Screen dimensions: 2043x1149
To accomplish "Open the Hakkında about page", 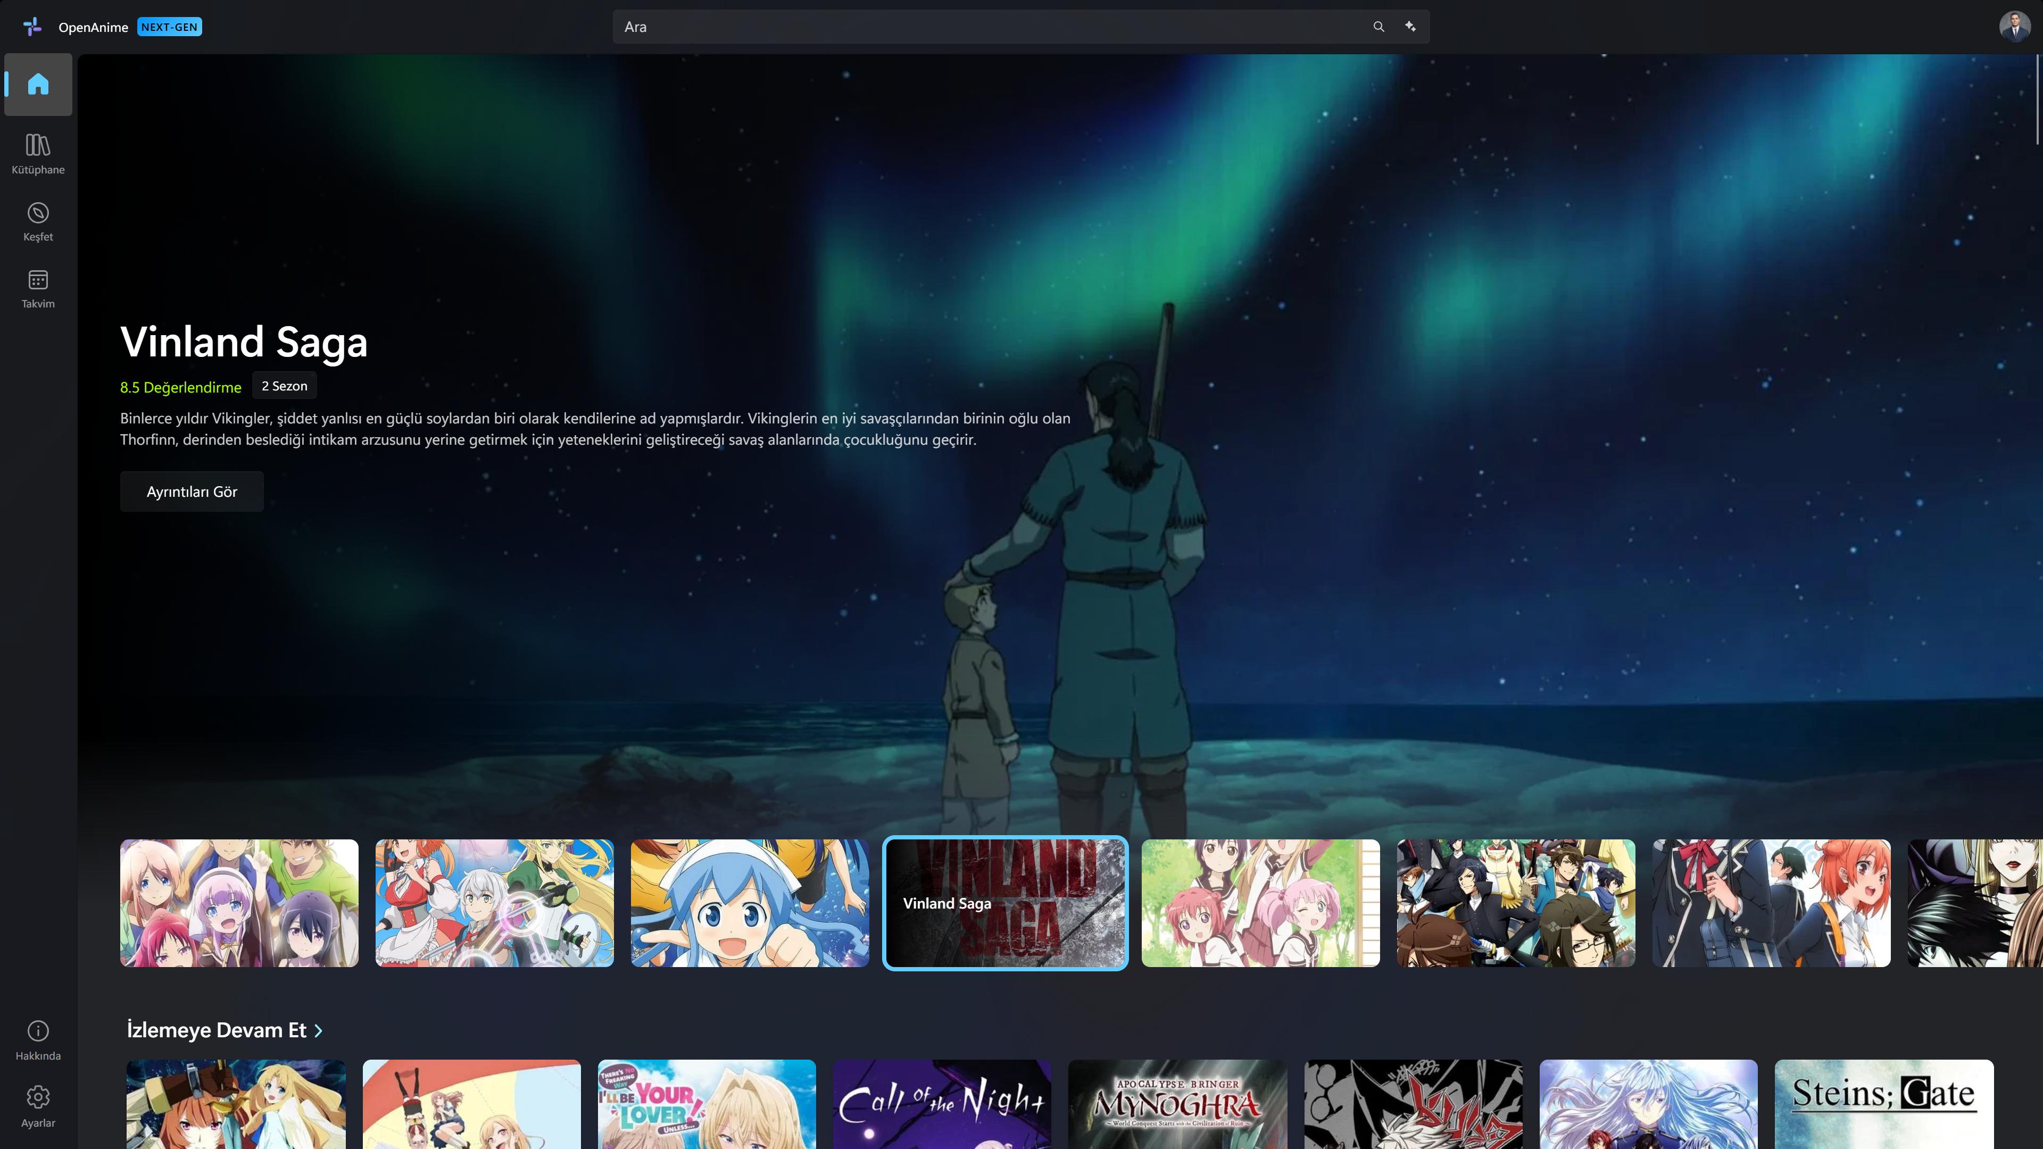I will 38,1040.
